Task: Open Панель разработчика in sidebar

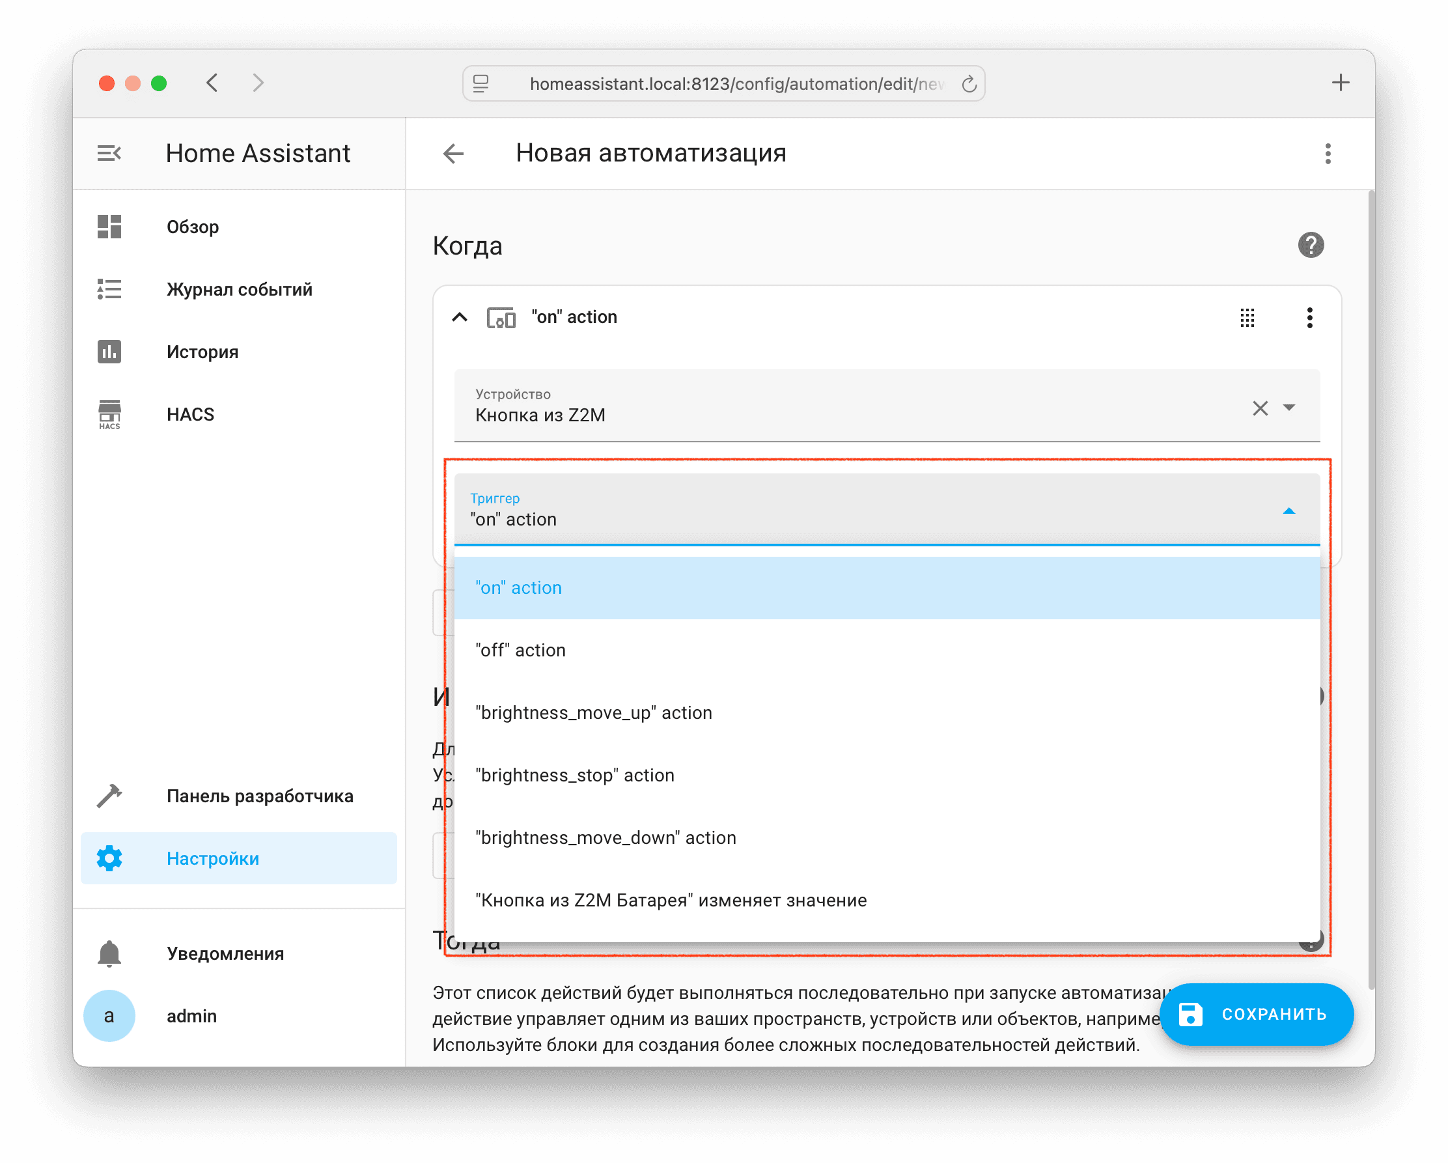Action: [x=259, y=796]
